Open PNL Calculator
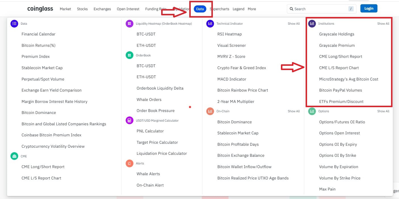Image resolution: width=399 pixels, height=199 pixels. coord(150,131)
